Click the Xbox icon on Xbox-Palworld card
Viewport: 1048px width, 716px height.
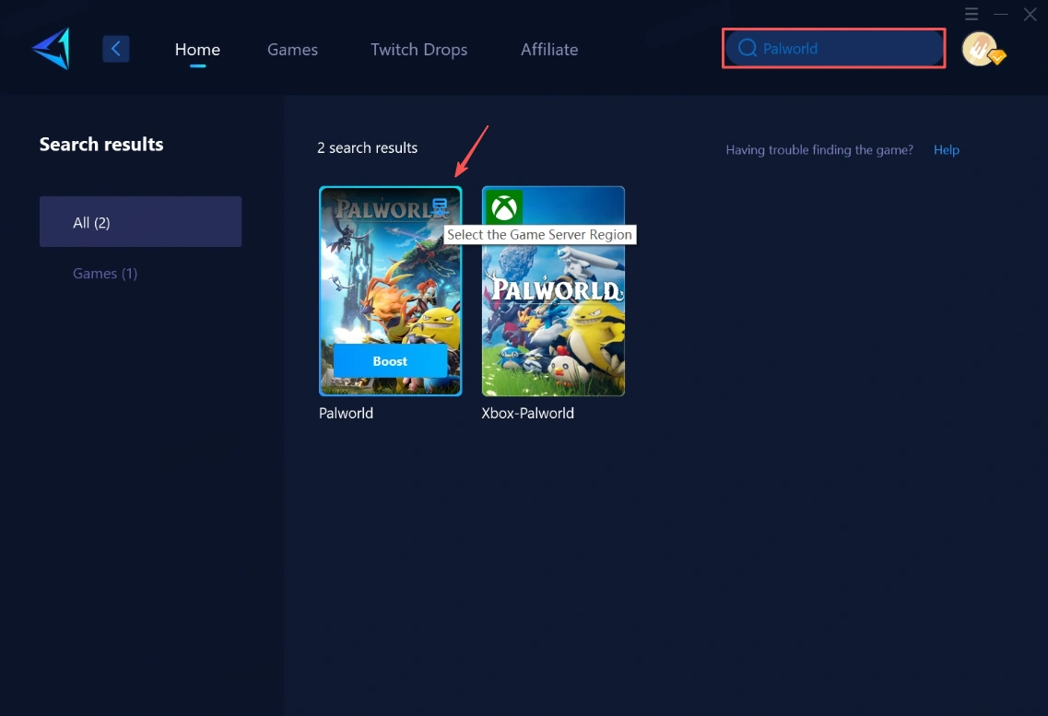tap(502, 206)
